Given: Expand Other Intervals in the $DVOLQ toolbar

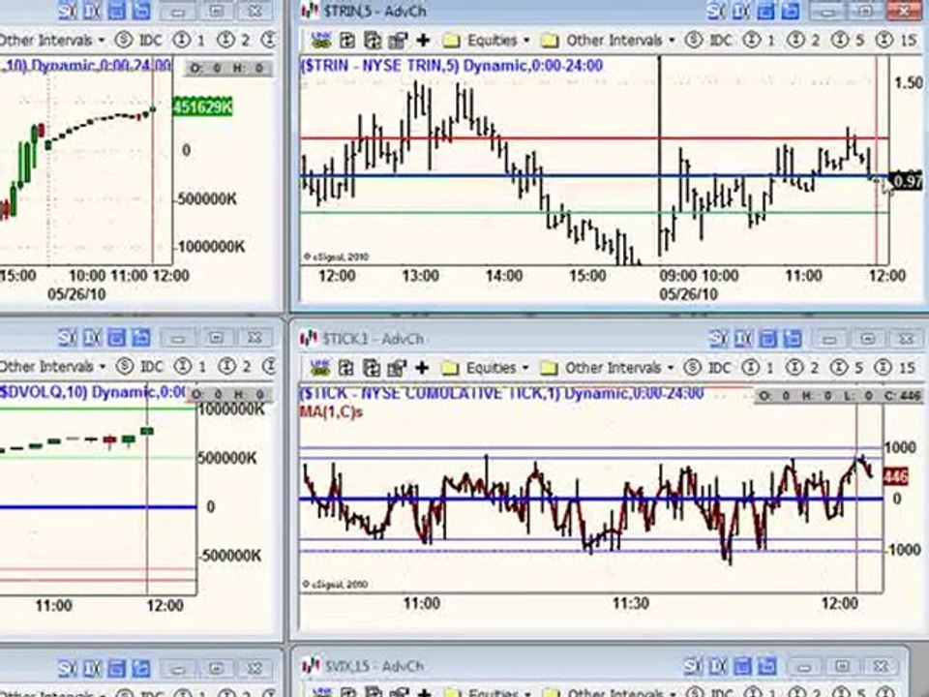Looking at the screenshot, I should click(x=52, y=367).
